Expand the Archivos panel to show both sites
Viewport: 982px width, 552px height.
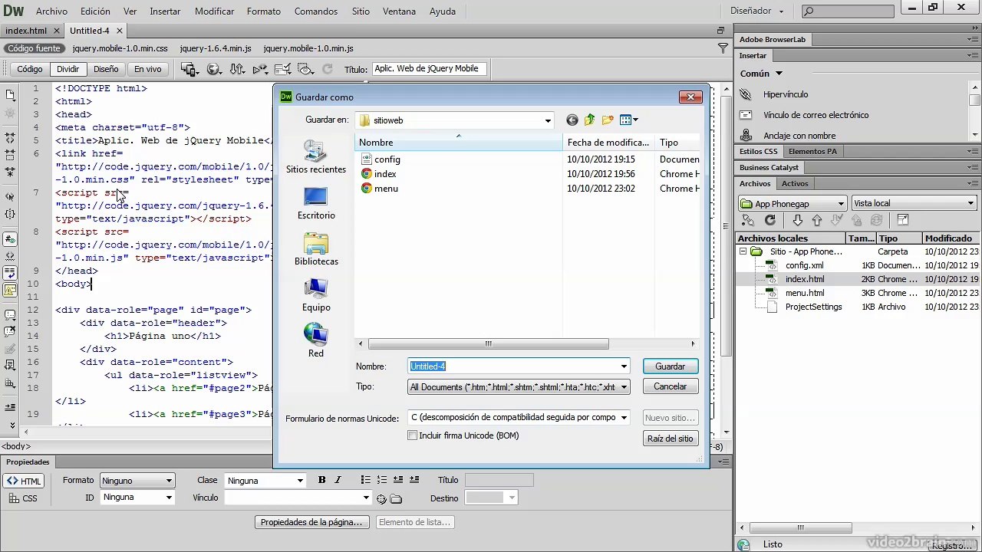[x=902, y=220]
